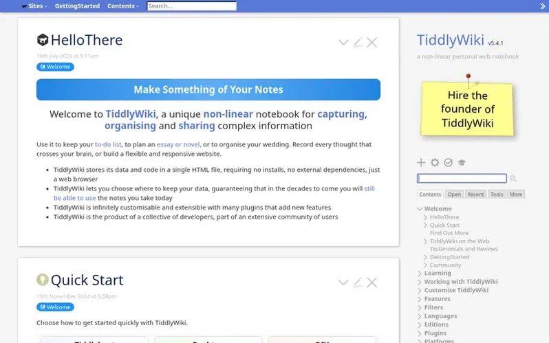The image size is (549, 343).
Task: Open TiddlyWiki on the Web tree entry
Action: pos(460,241)
